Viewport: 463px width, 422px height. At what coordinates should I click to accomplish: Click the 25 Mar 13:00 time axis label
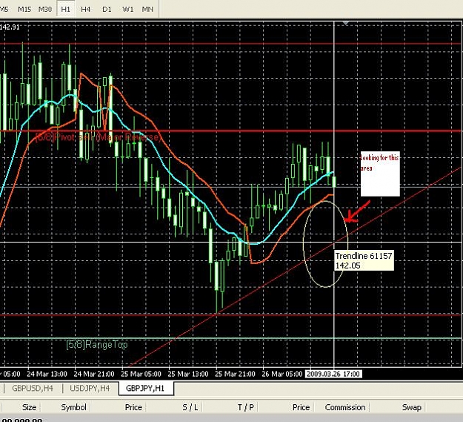188,374
